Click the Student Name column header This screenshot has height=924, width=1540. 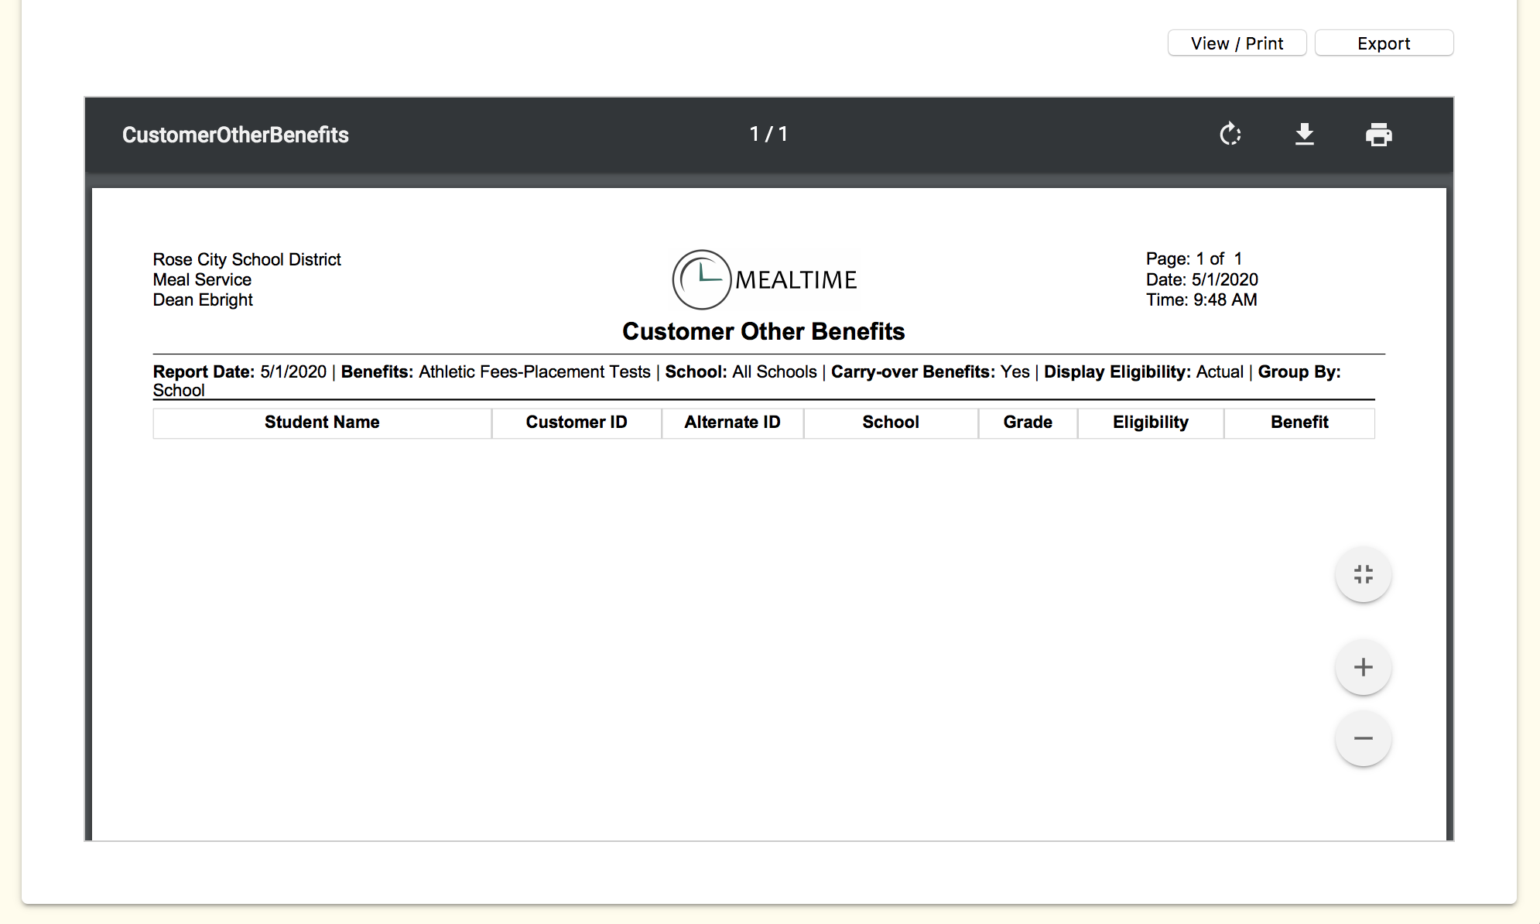[x=322, y=423]
